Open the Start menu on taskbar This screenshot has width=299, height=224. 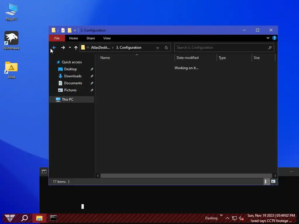10,218
